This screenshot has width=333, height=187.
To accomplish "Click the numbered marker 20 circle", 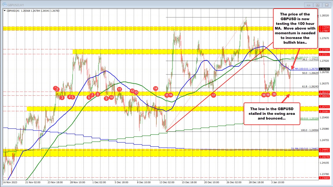I will (274, 94).
